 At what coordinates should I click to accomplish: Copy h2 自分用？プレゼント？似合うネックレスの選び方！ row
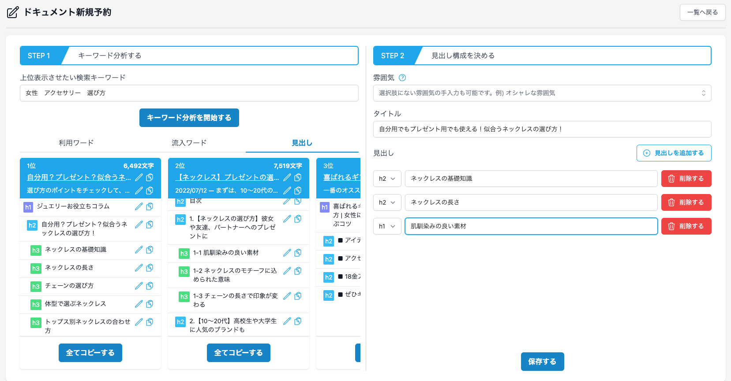[x=150, y=224]
